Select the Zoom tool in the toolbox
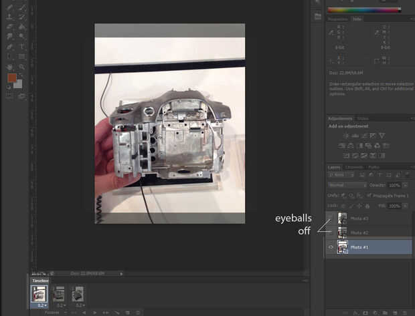This screenshot has width=415, height=316. point(22,67)
